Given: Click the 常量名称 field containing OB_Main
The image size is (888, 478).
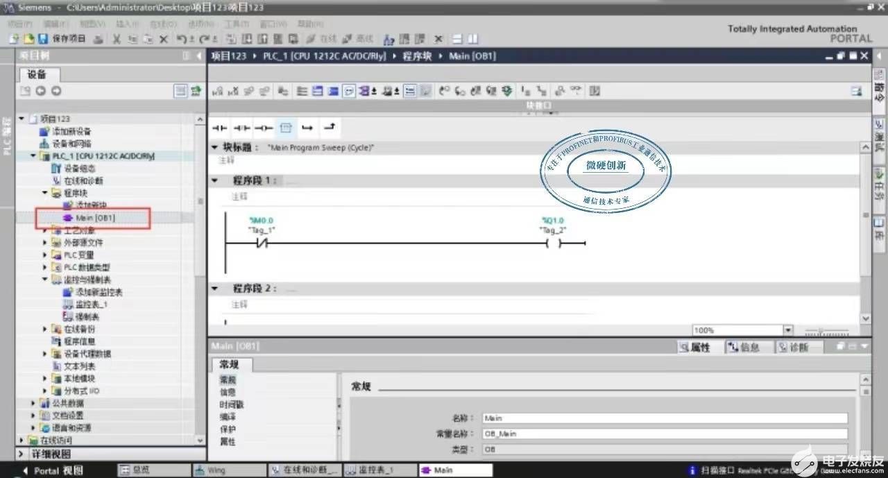Looking at the screenshot, I should click(665, 434).
